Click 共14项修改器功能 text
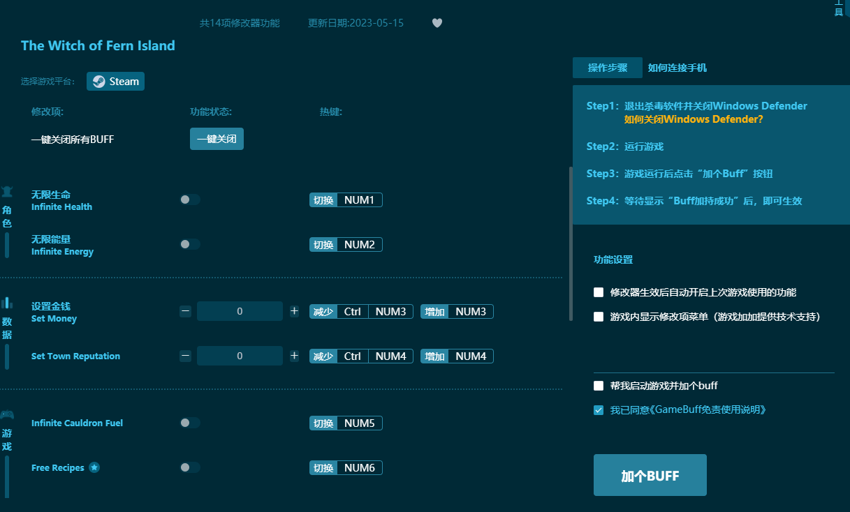The image size is (850, 512). 240,23
